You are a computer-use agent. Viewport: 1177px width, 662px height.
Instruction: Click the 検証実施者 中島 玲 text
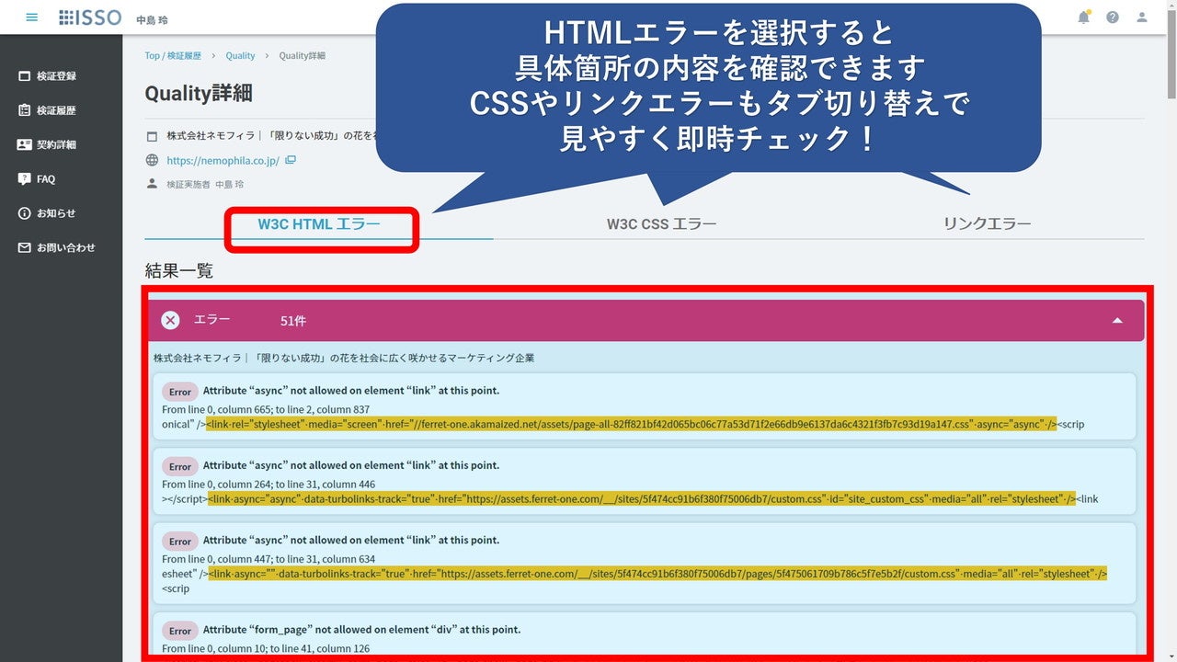tap(205, 184)
